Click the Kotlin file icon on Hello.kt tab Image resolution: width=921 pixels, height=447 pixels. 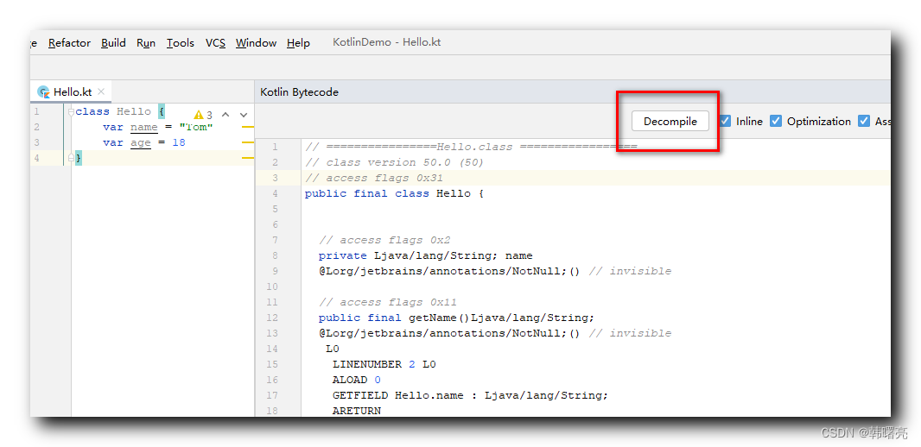click(x=43, y=92)
